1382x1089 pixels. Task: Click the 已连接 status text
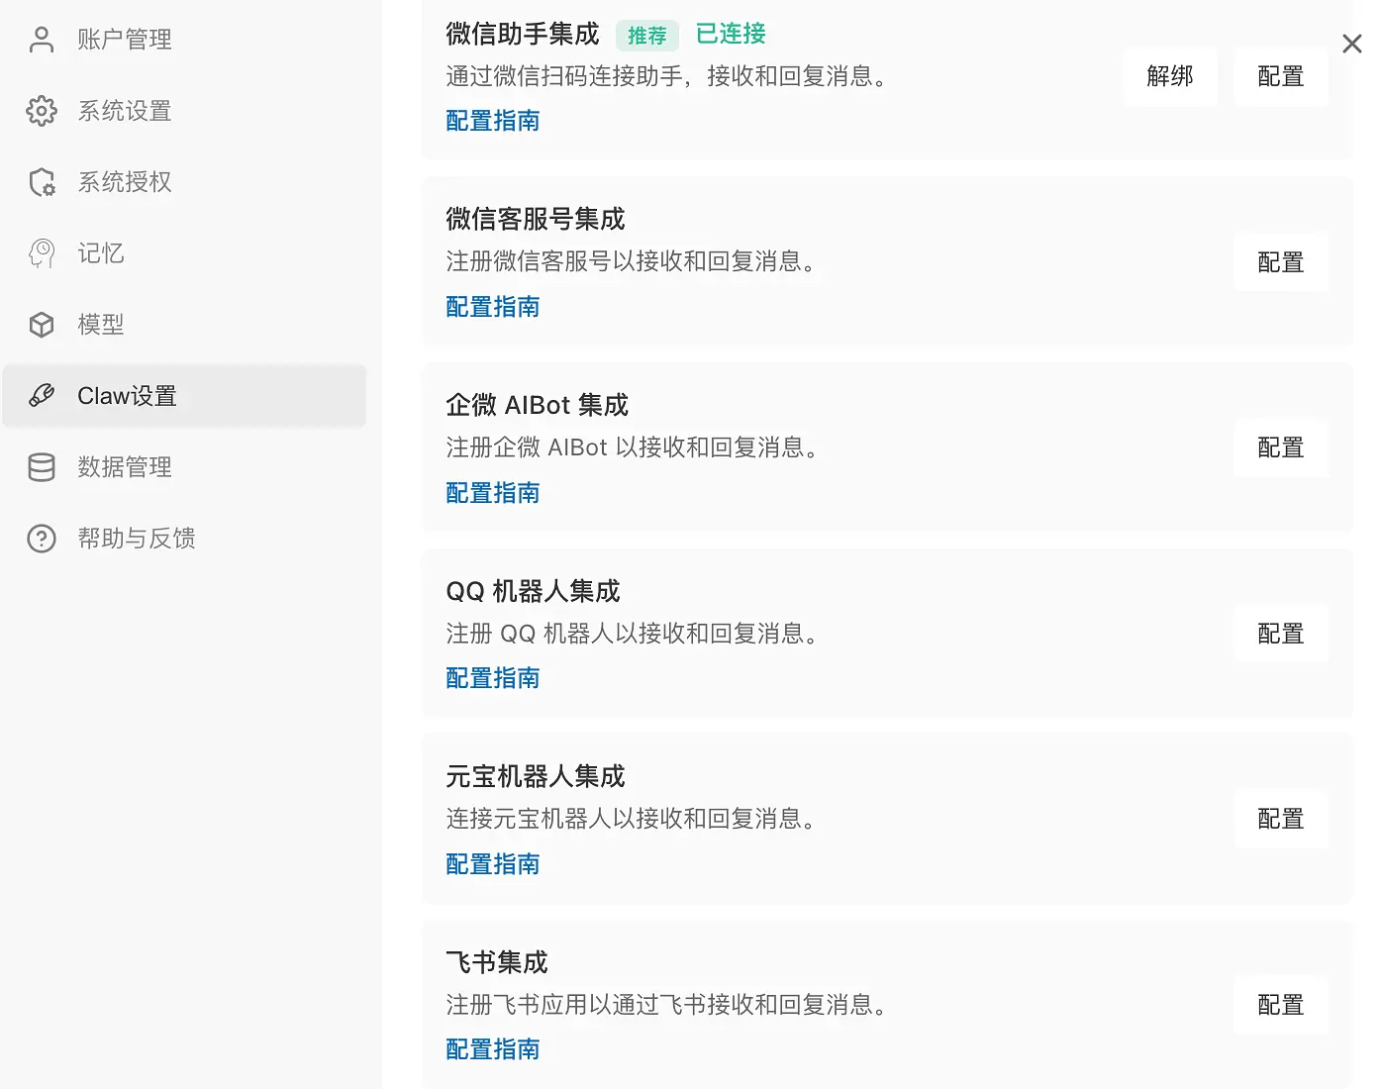pos(731,34)
